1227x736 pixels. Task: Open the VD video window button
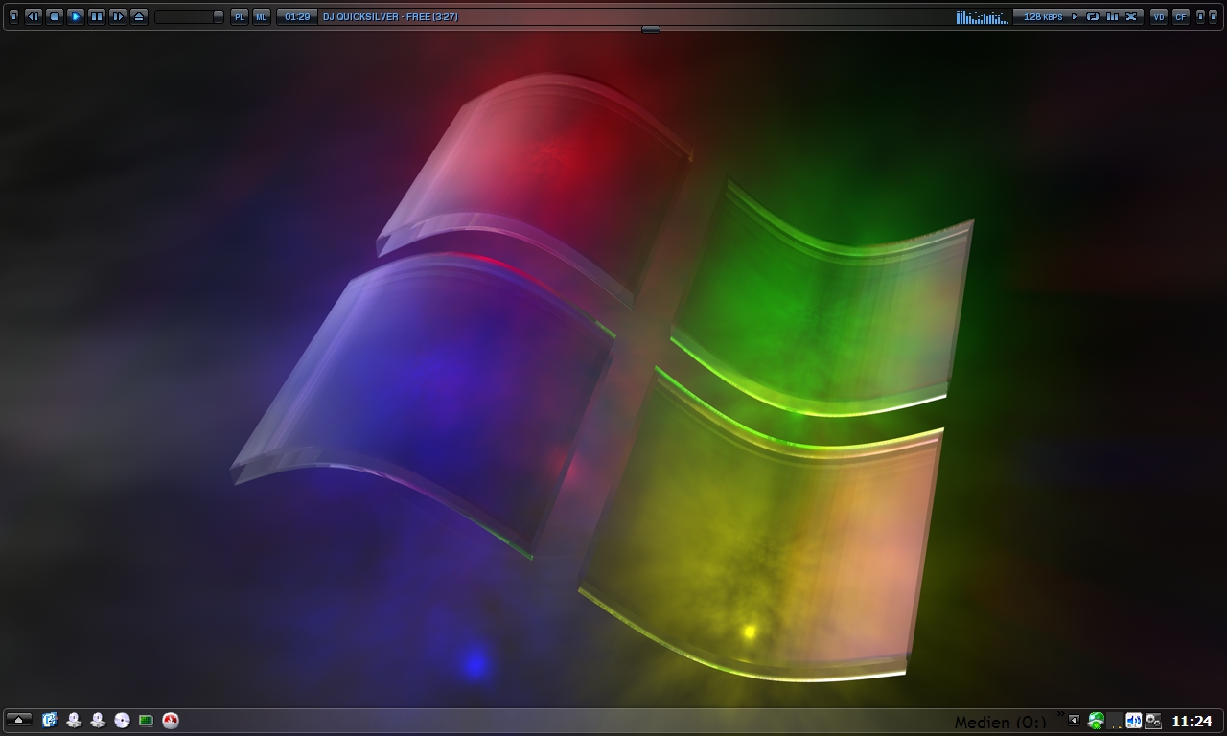point(1159,16)
